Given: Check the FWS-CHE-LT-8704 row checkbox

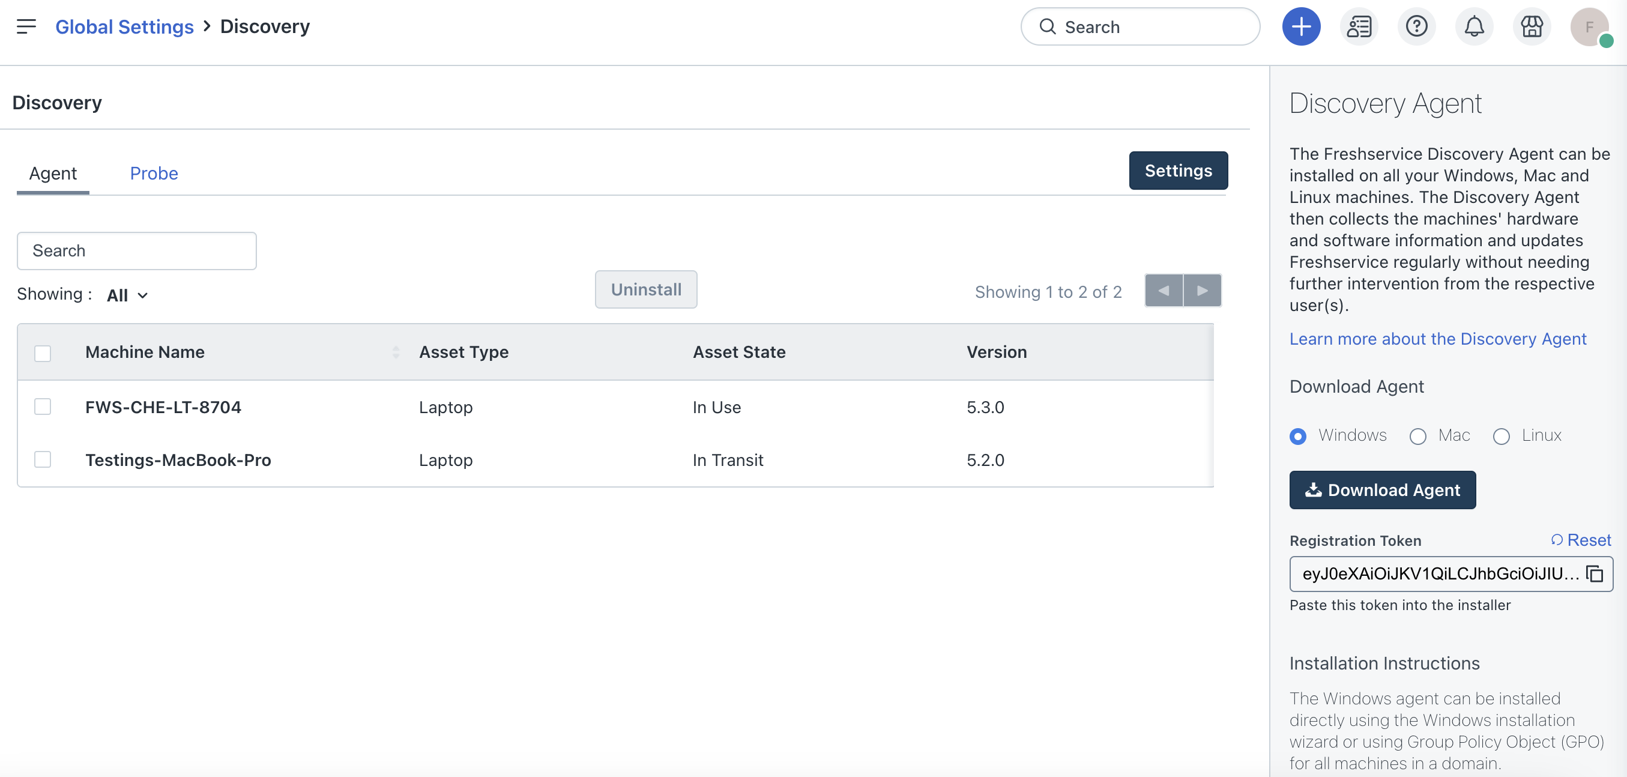Looking at the screenshot, I should click(42, 407).
